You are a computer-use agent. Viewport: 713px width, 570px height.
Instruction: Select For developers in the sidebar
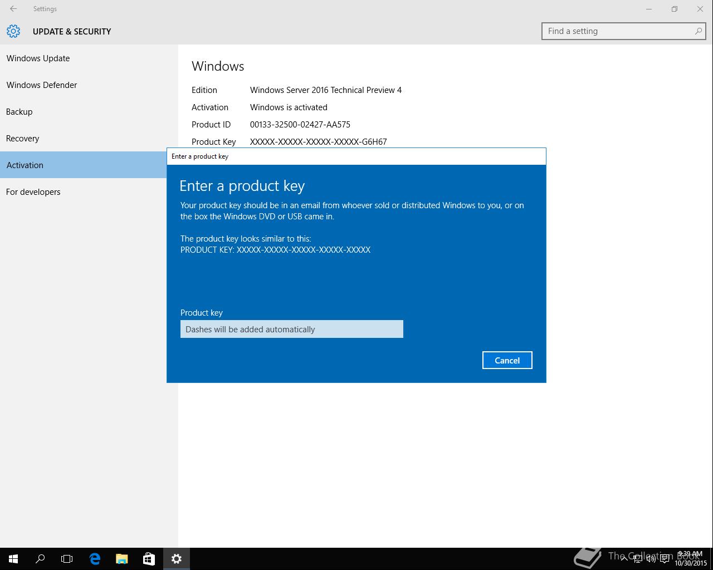33,192
